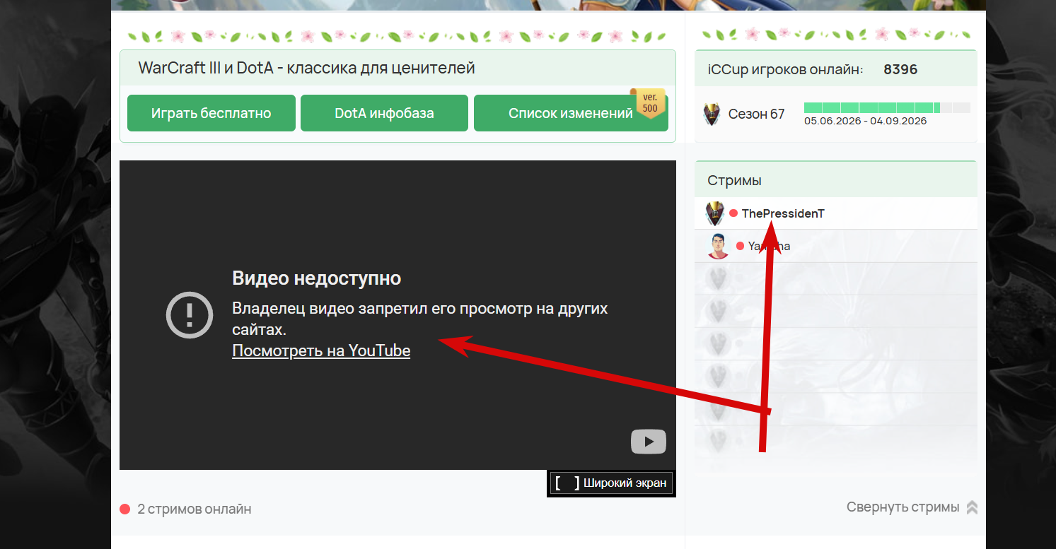The width and height of the screenshot is (1056, 549).
Task: Click the iCCup игроков онлайн label
Action: [785, 69]
